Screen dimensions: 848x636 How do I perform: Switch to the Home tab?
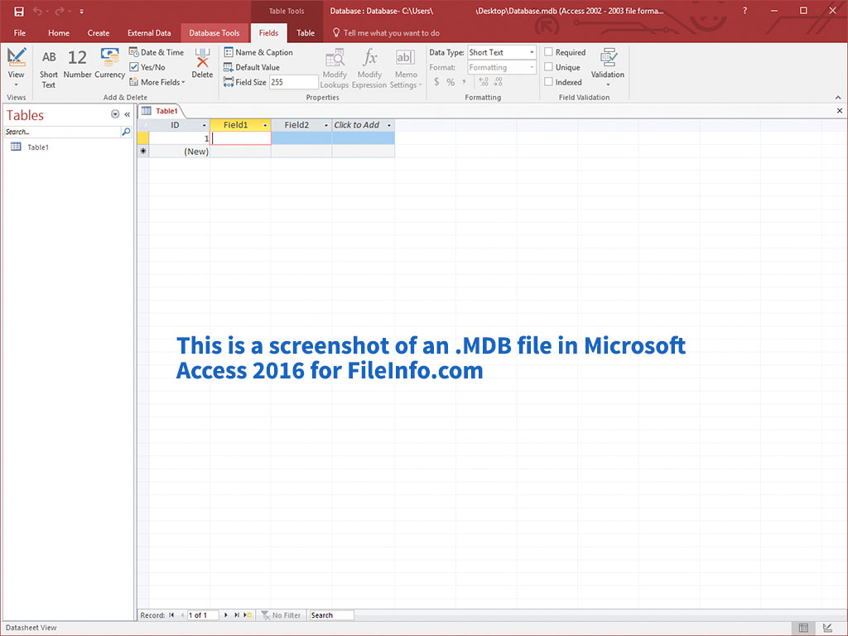click(x=59, y=33)
